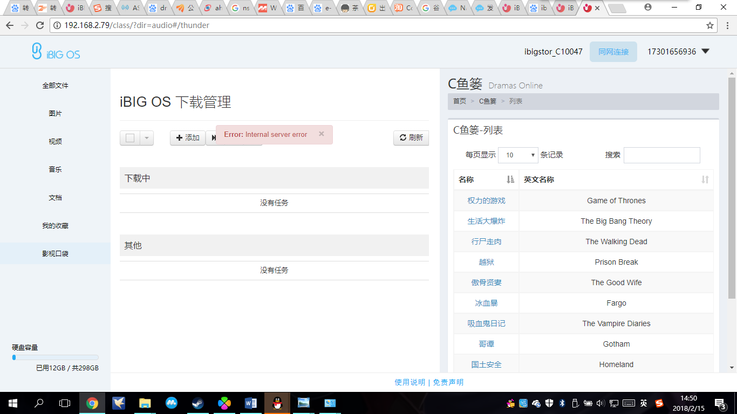Click the 搜索 search input field
737x414 pixels.
662,155
